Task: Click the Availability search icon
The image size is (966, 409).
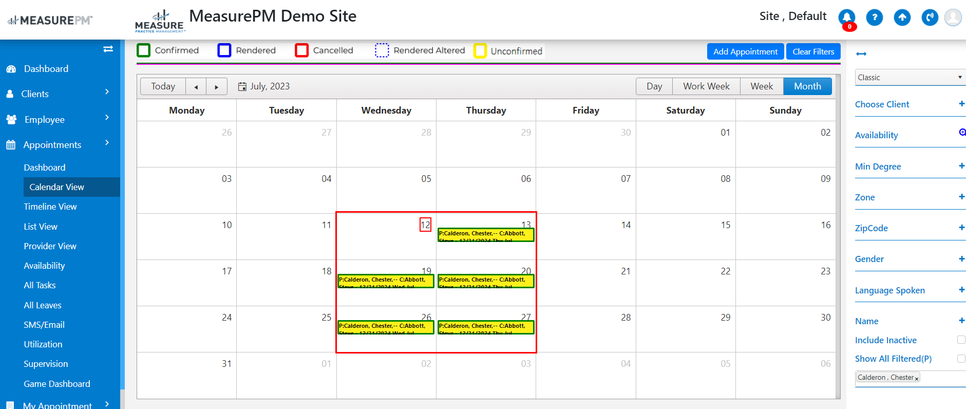Action: 962,132
